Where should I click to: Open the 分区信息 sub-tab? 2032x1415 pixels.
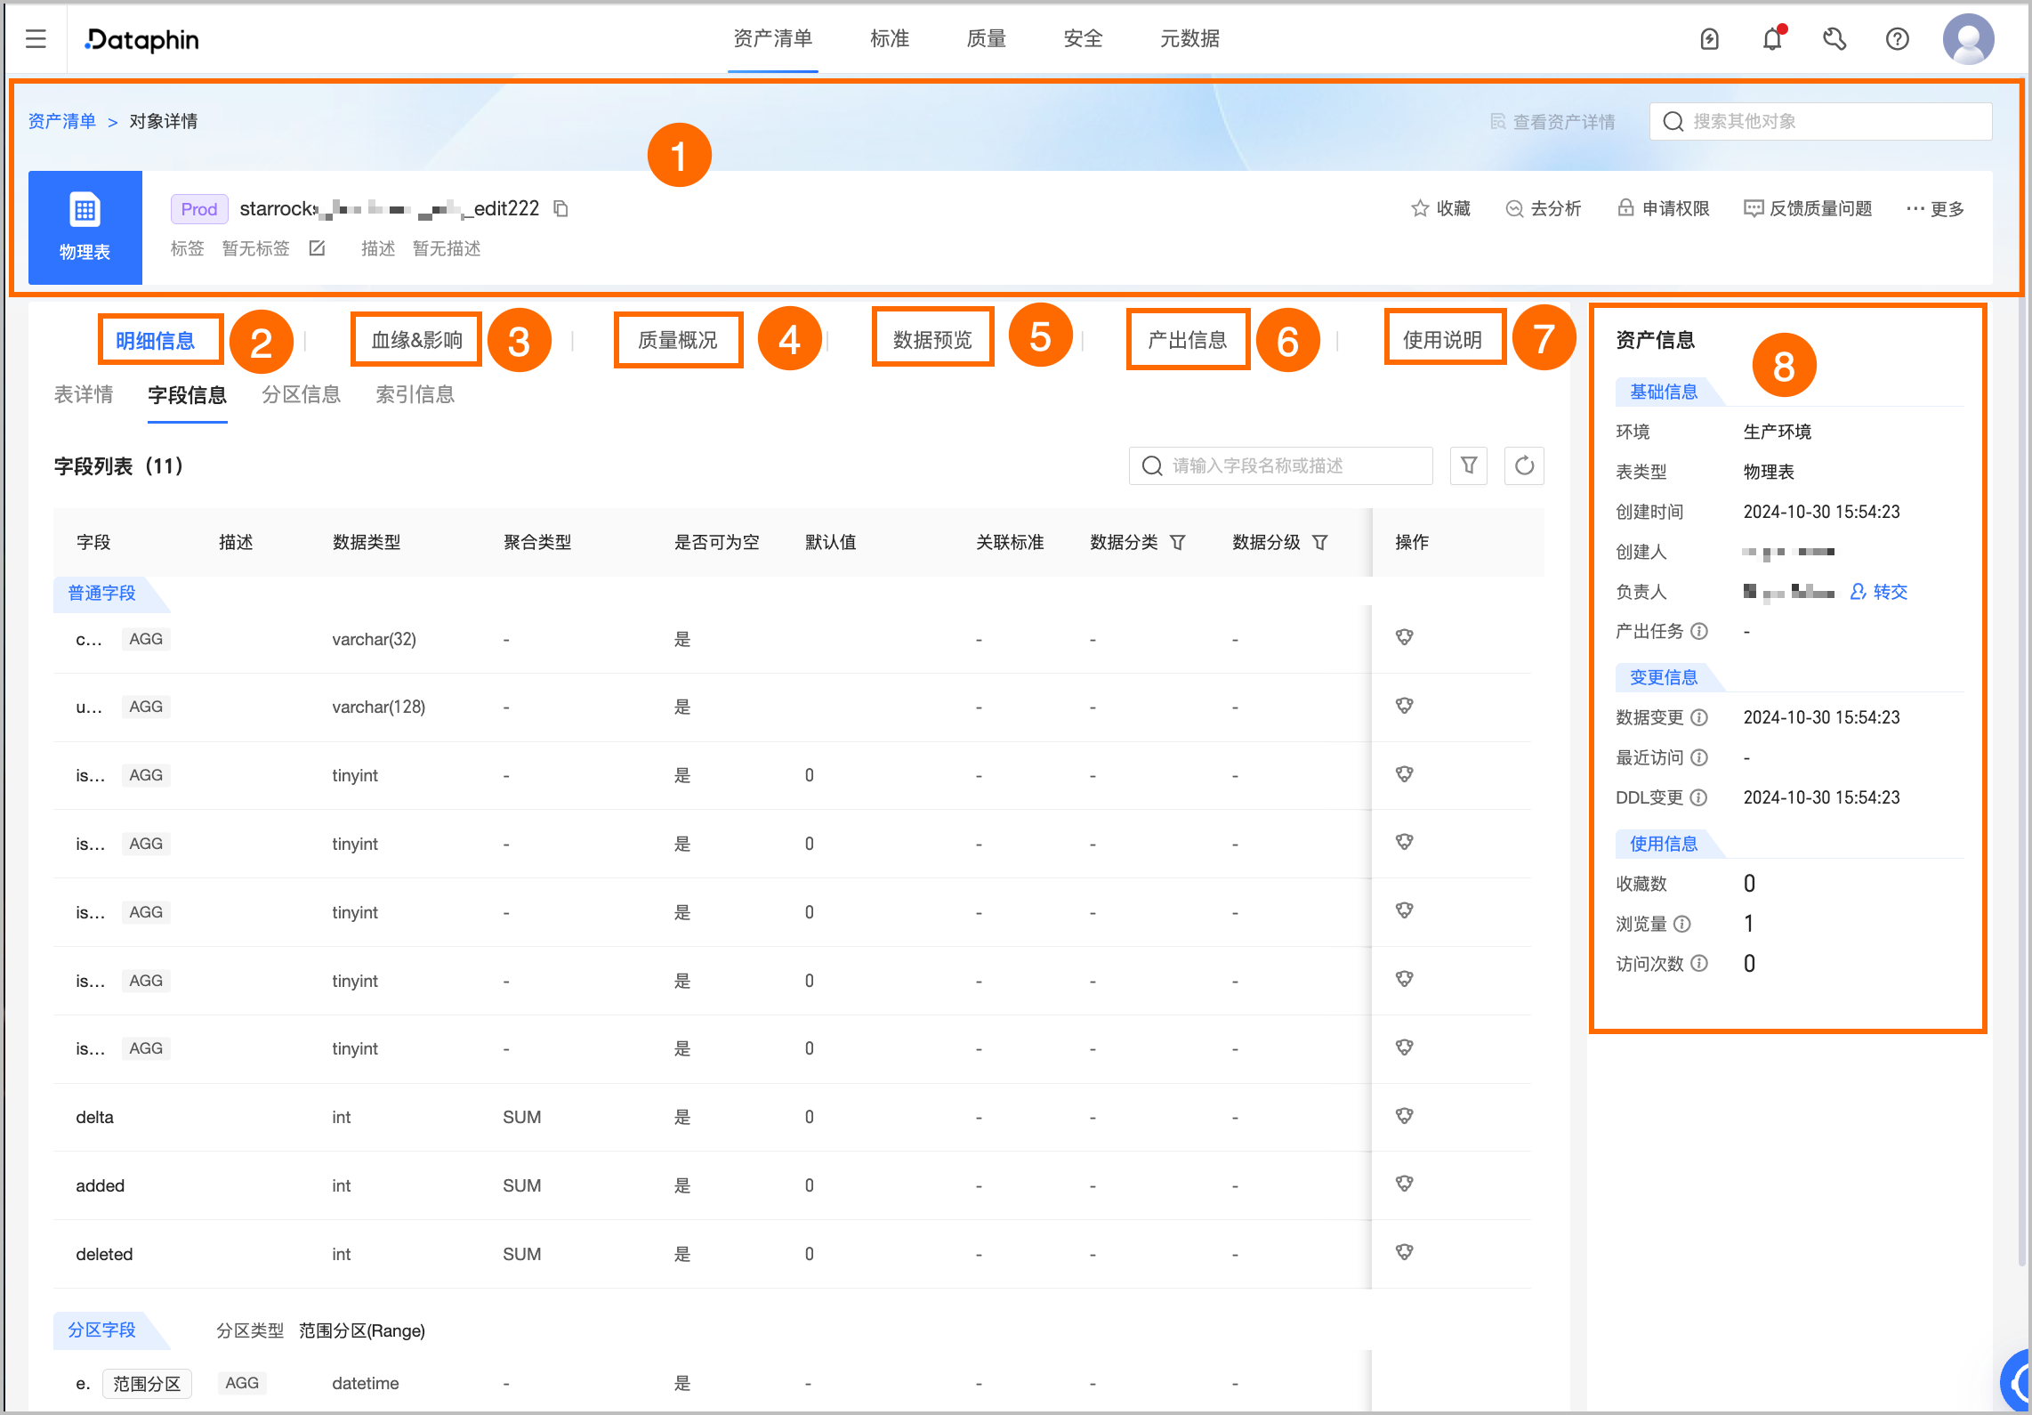pos(302,394)
